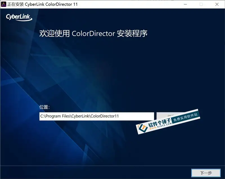The width and height of the screenshot is (225, 179).
Task: Click the 免费实用软件站 watermark banner
Action: (185, 117)
